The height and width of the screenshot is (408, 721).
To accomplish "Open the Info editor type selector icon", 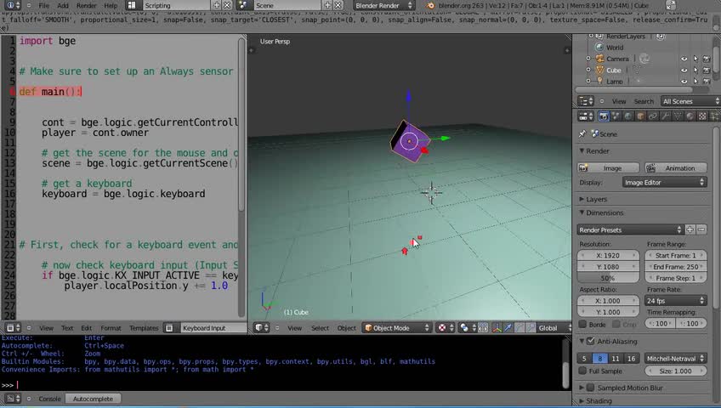I will coord(13,5).
